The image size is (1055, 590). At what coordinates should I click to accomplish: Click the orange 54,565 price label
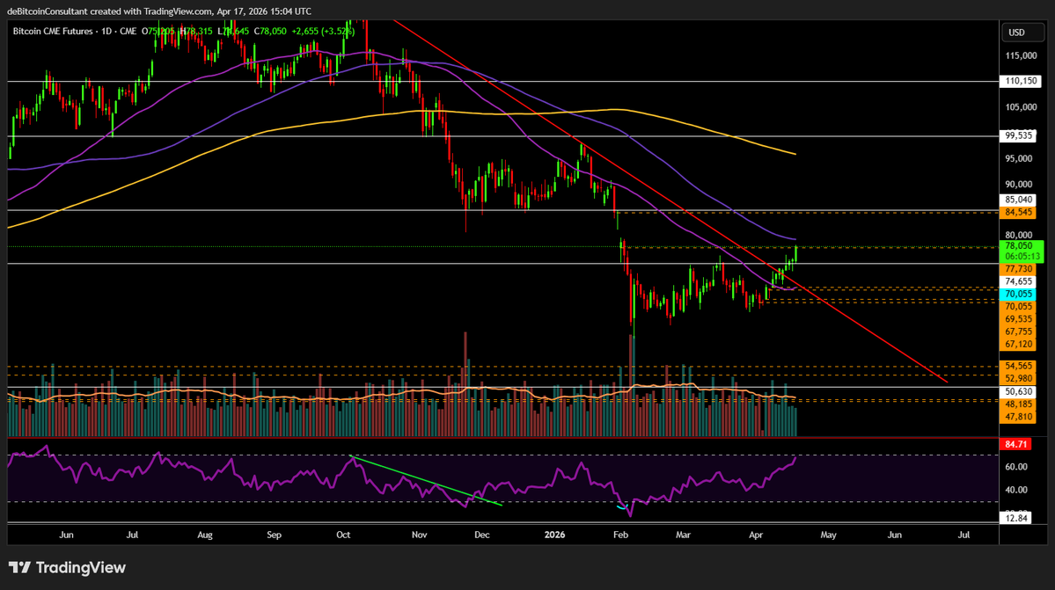(1019, 367)
